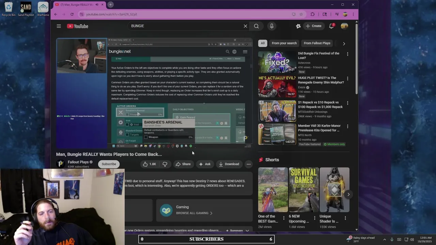Open options for One of the BEST Gam short
The width and height of the screenshot is (436, 245).
tap(284, 218)
